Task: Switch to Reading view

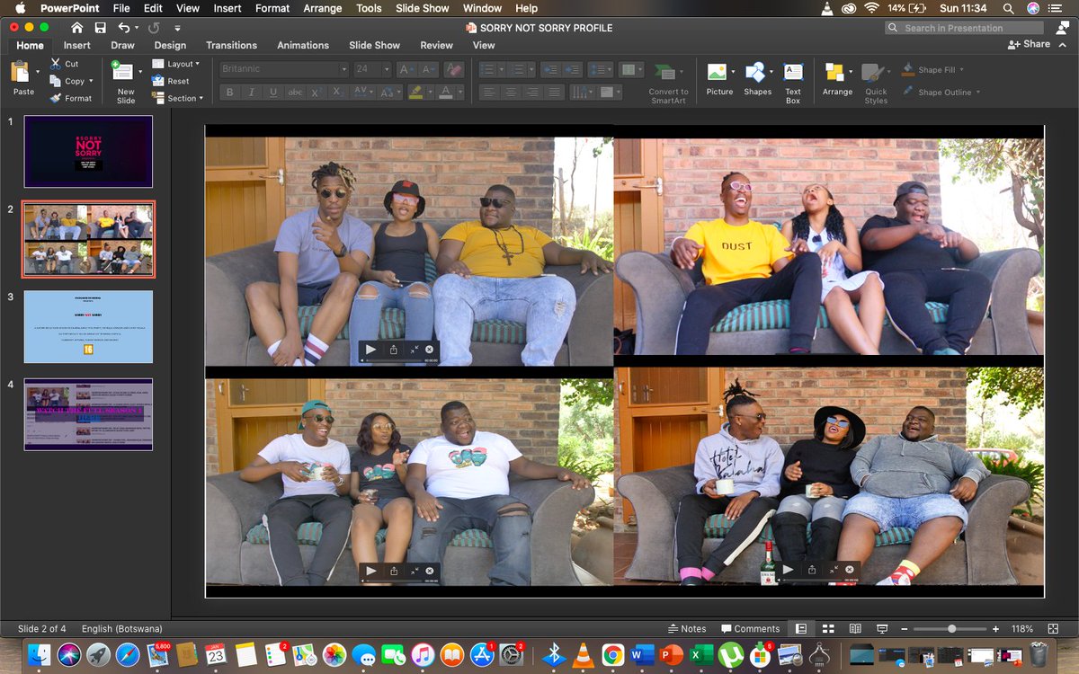Action: [x=855, y=629]
